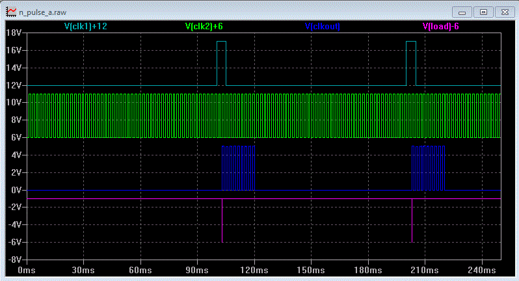
Task: Click the 12V vertical axis label
Action: click(14, 85)
